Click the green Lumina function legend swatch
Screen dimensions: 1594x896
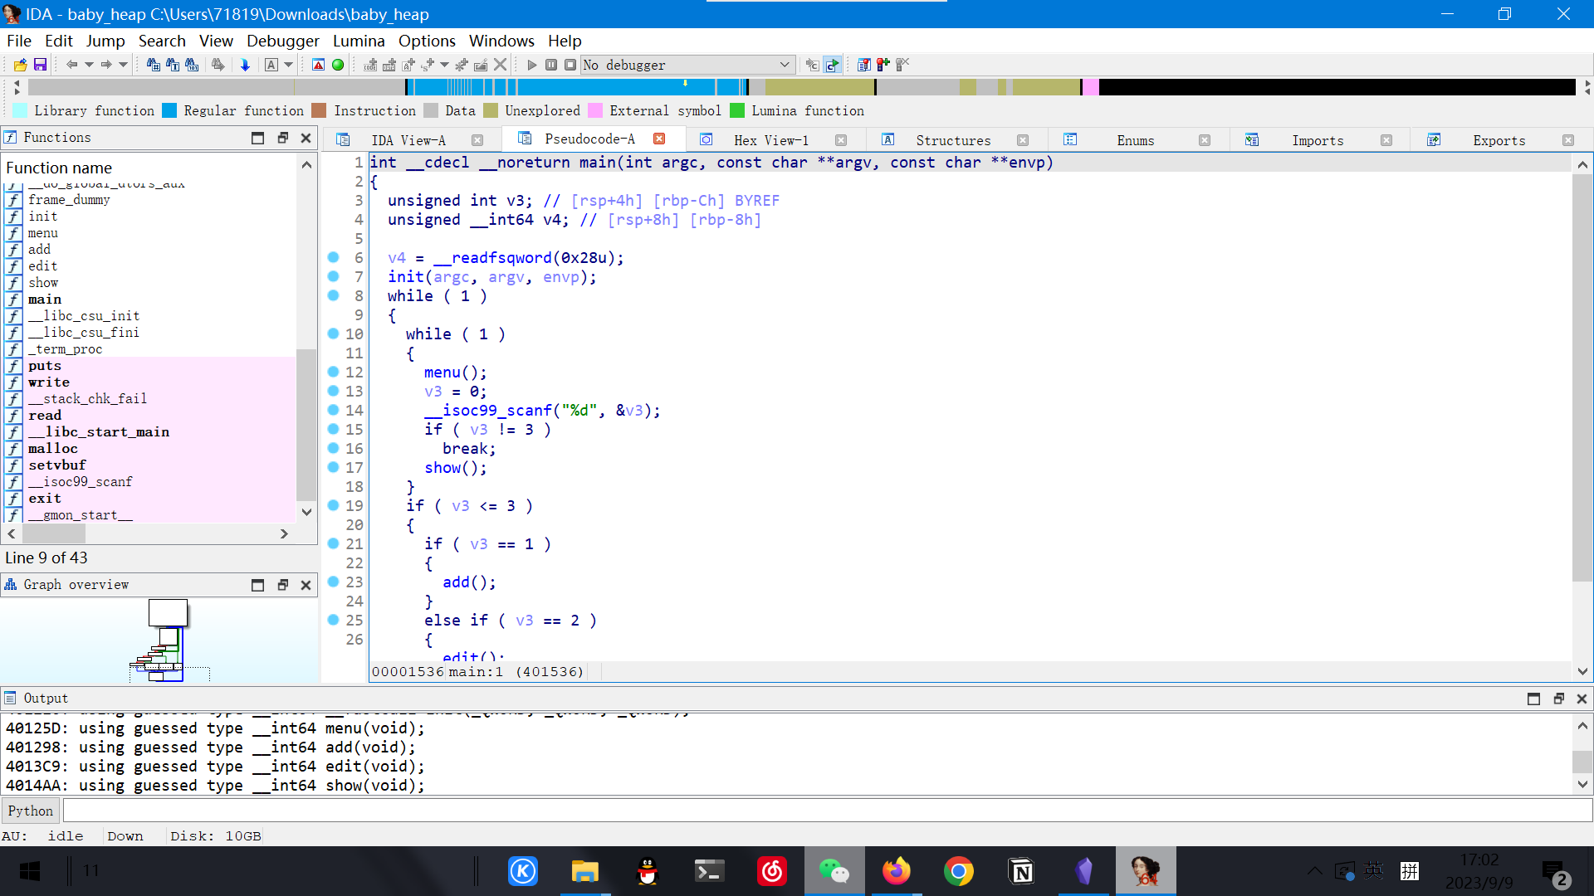click(737, 110)
